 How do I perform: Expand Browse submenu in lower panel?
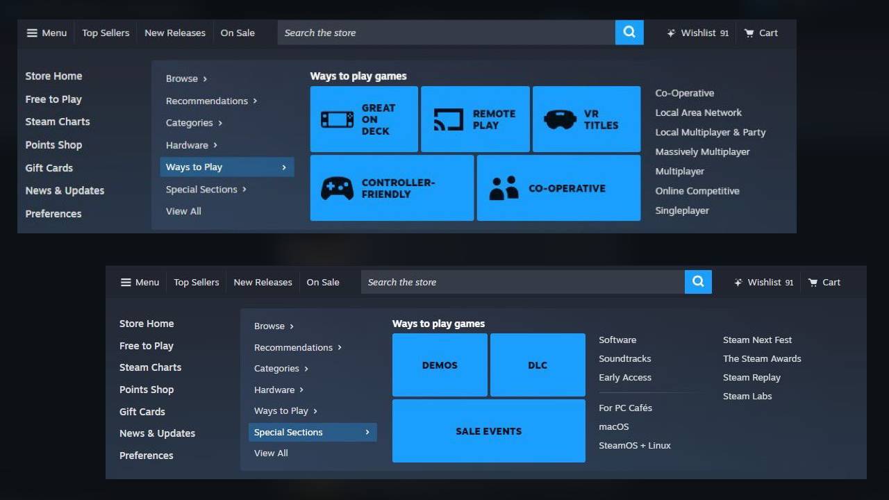pos(274,326)
